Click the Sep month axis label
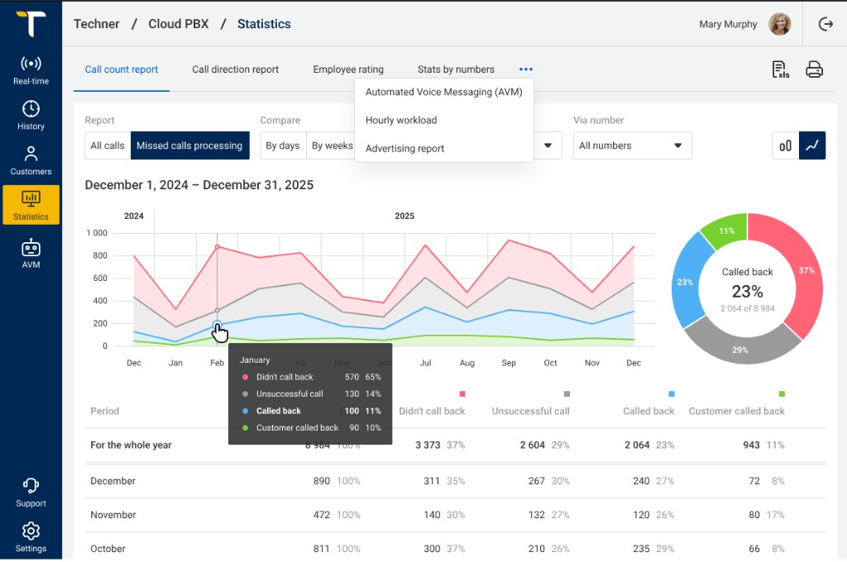847x562 pixels. (509, 363)
